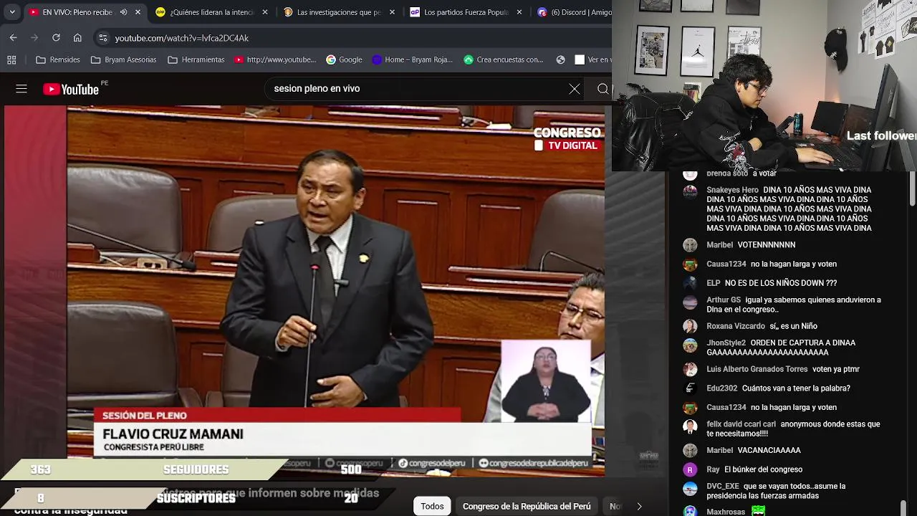Click 'VACANACIAAAAA' chat message
Screen dimensions: 917x516
click(769, 451)
